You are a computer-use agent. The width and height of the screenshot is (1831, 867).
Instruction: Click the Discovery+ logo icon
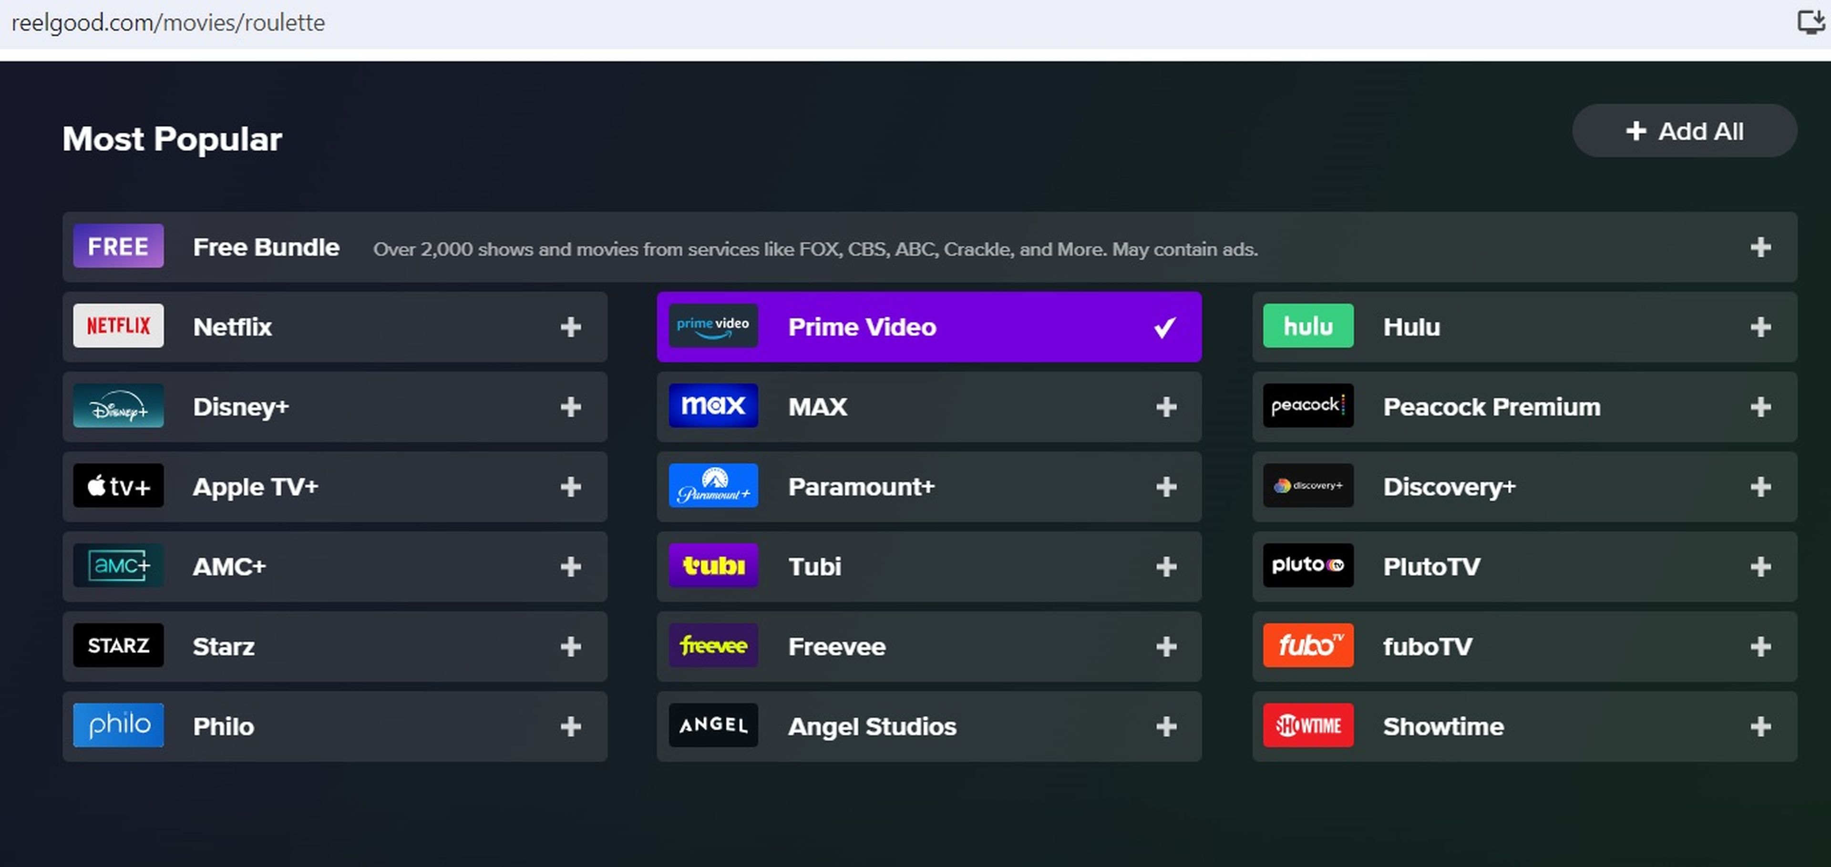click(x=1308, y=486)
